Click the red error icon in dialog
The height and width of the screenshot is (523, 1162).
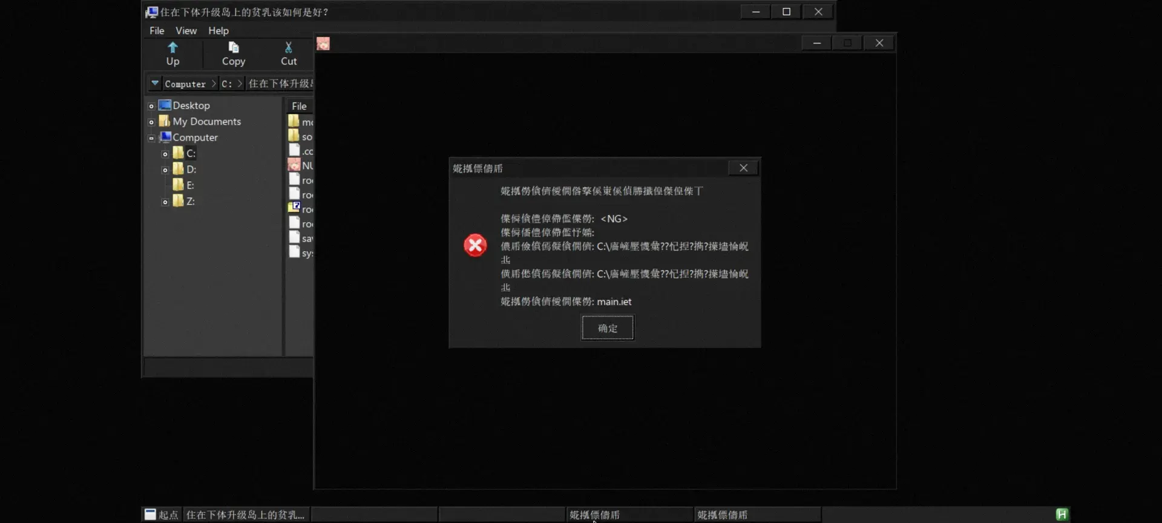pos(475,245)
